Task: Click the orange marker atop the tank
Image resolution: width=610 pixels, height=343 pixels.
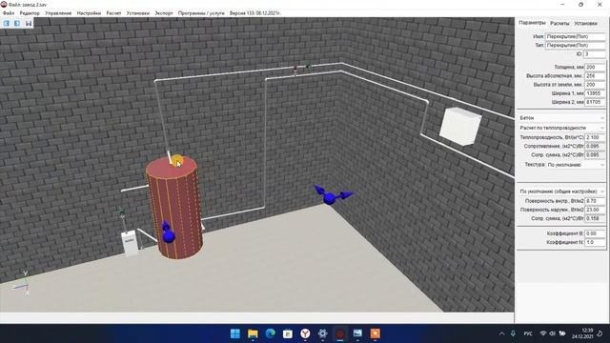Action: pyautogui.click(x=177, y=160)
